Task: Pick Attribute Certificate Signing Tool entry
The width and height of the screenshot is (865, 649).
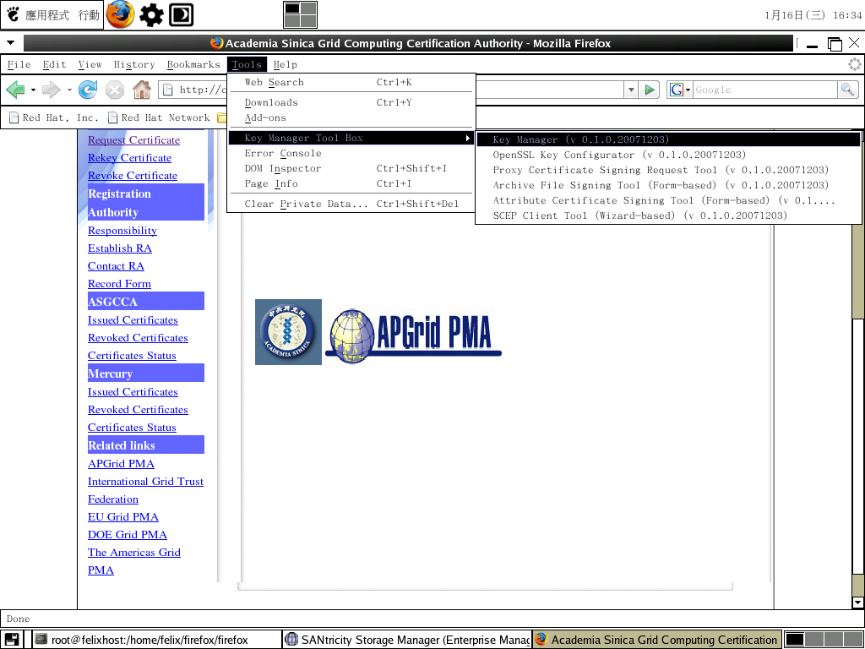Action: [668, 200]
